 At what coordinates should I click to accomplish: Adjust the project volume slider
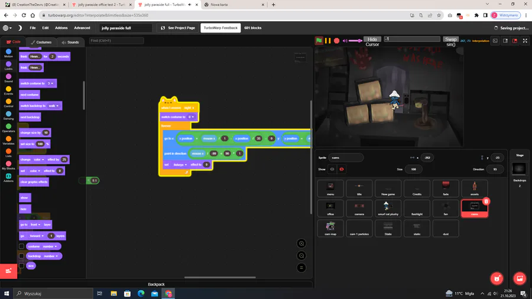point(355,41)
